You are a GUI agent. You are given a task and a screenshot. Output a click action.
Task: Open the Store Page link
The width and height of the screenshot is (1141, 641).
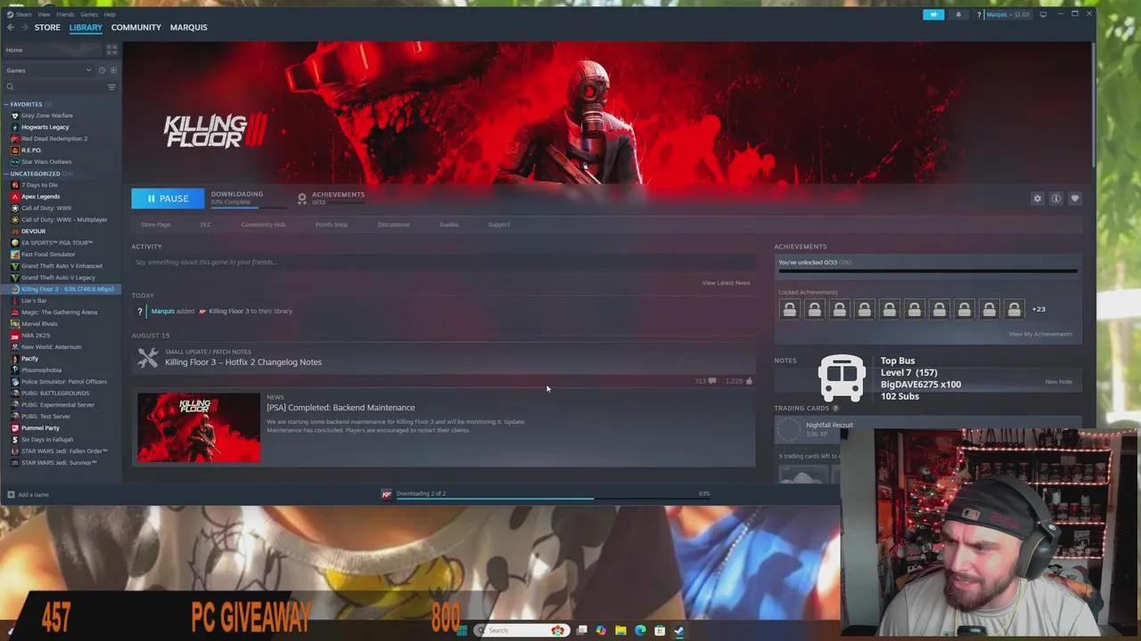pyautogui.click(x=156, y=224)
